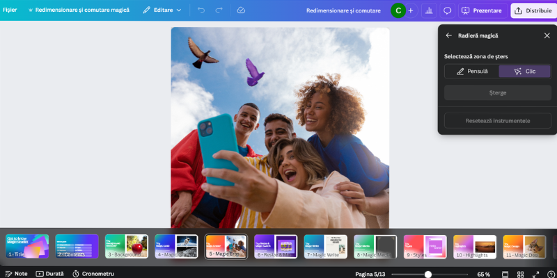
Task: Click the plus icon beside the avatar
Action: point(411,10)
